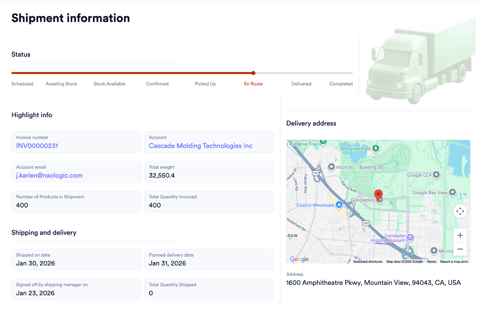Click the Planned delivery date Jan 31, 2026

(167, 263)
